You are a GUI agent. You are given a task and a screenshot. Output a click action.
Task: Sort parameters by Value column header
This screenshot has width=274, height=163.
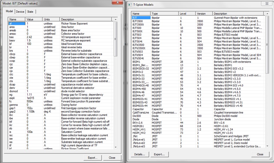[34, 19]
